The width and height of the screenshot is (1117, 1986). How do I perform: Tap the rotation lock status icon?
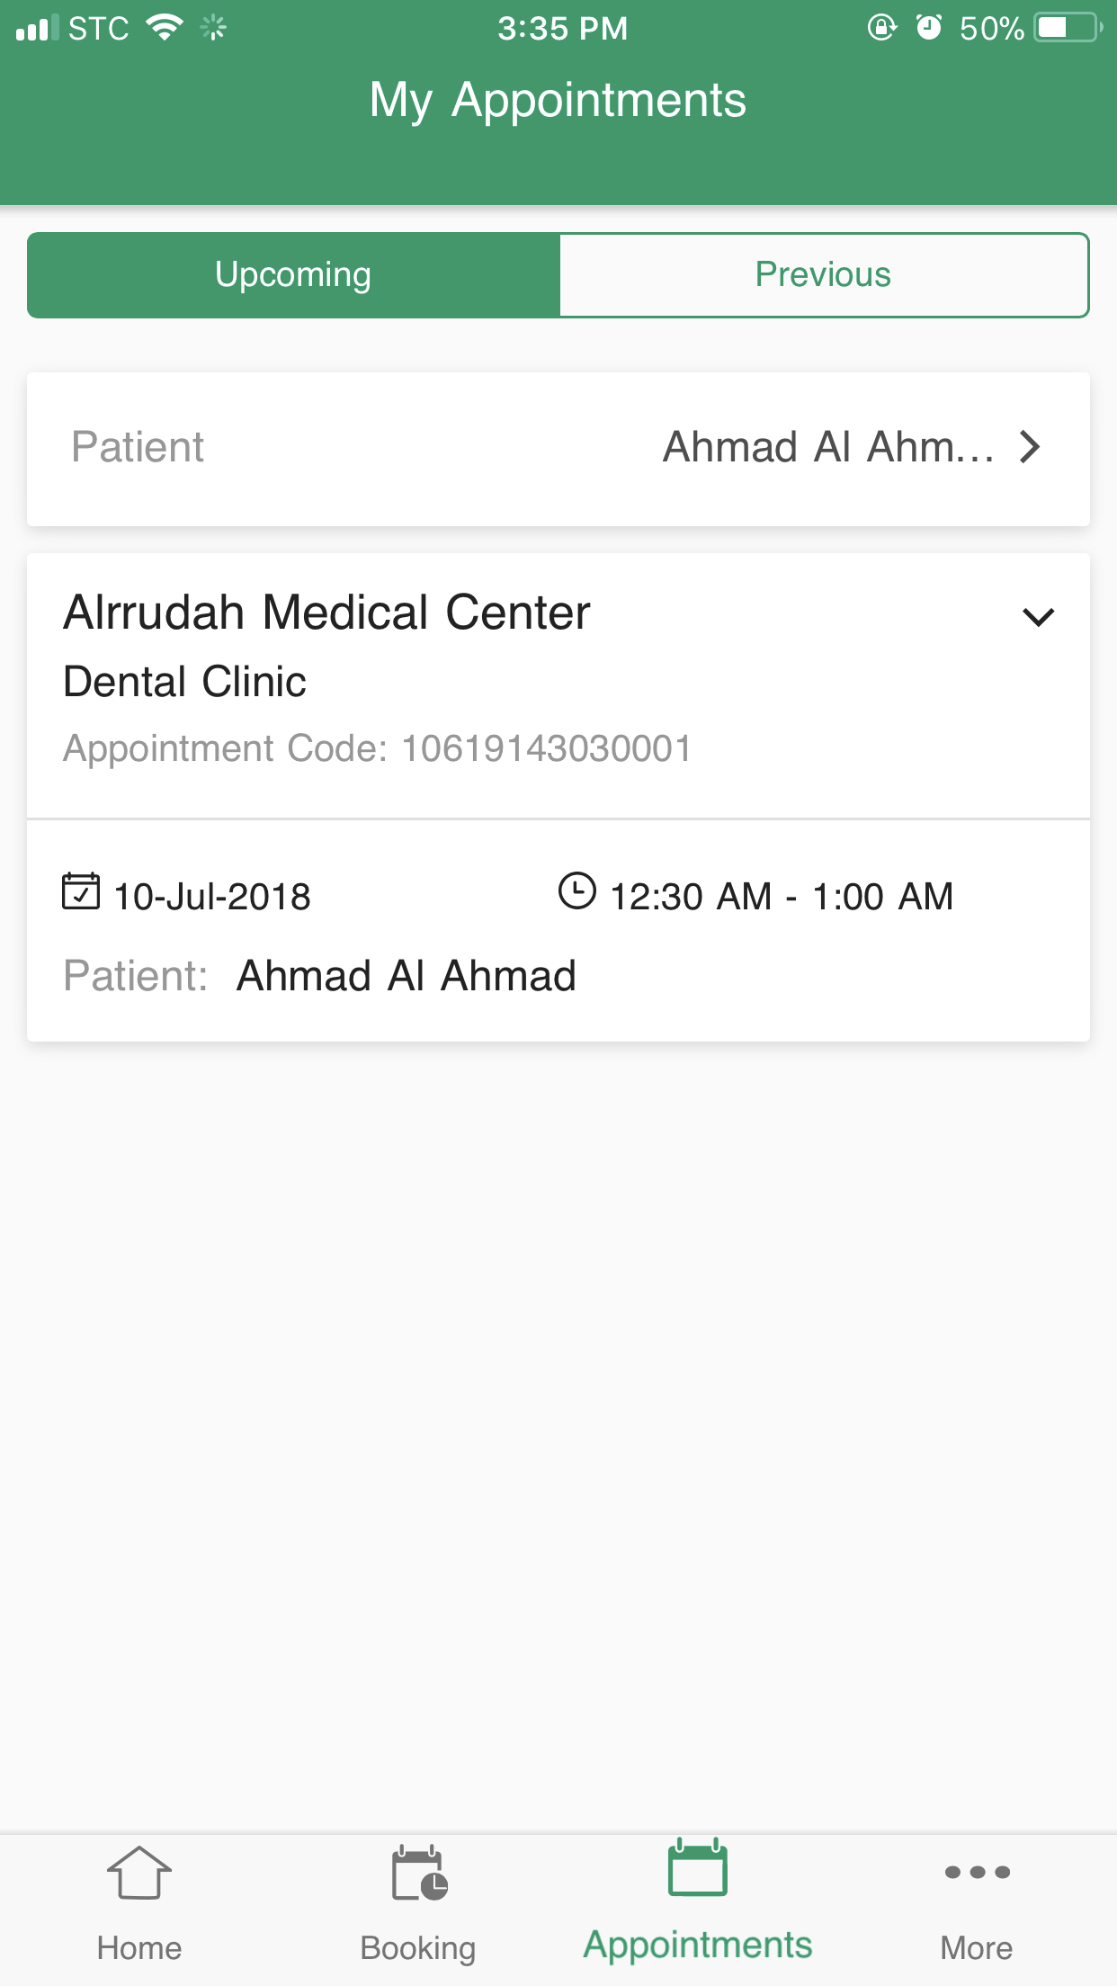(881, 28)
